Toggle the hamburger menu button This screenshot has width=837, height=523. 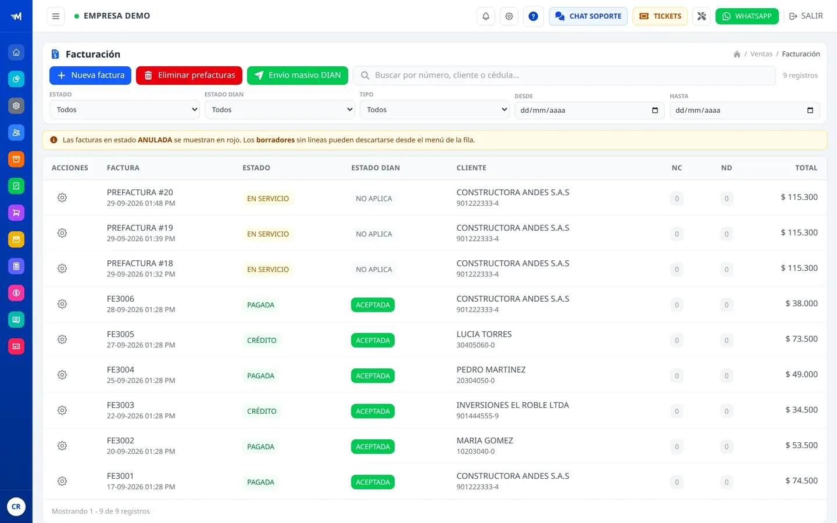click(x=56, y=16)
